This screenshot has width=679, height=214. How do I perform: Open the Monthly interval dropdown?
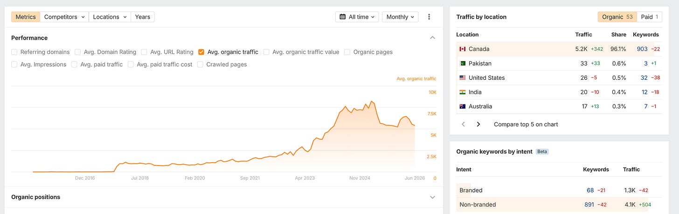tap(400, 17)
